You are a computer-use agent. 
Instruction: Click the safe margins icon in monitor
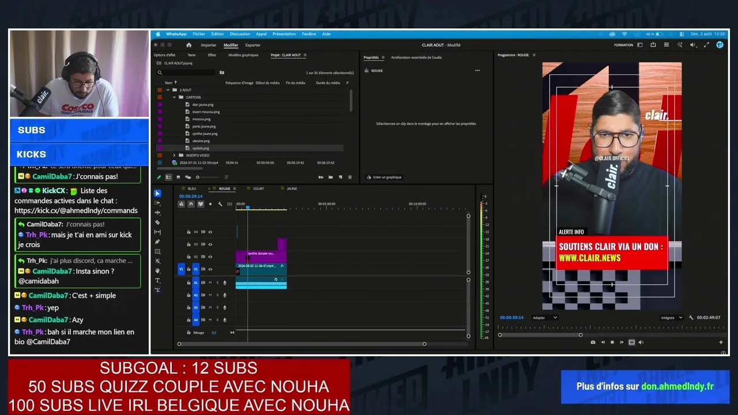click(631, 342)
